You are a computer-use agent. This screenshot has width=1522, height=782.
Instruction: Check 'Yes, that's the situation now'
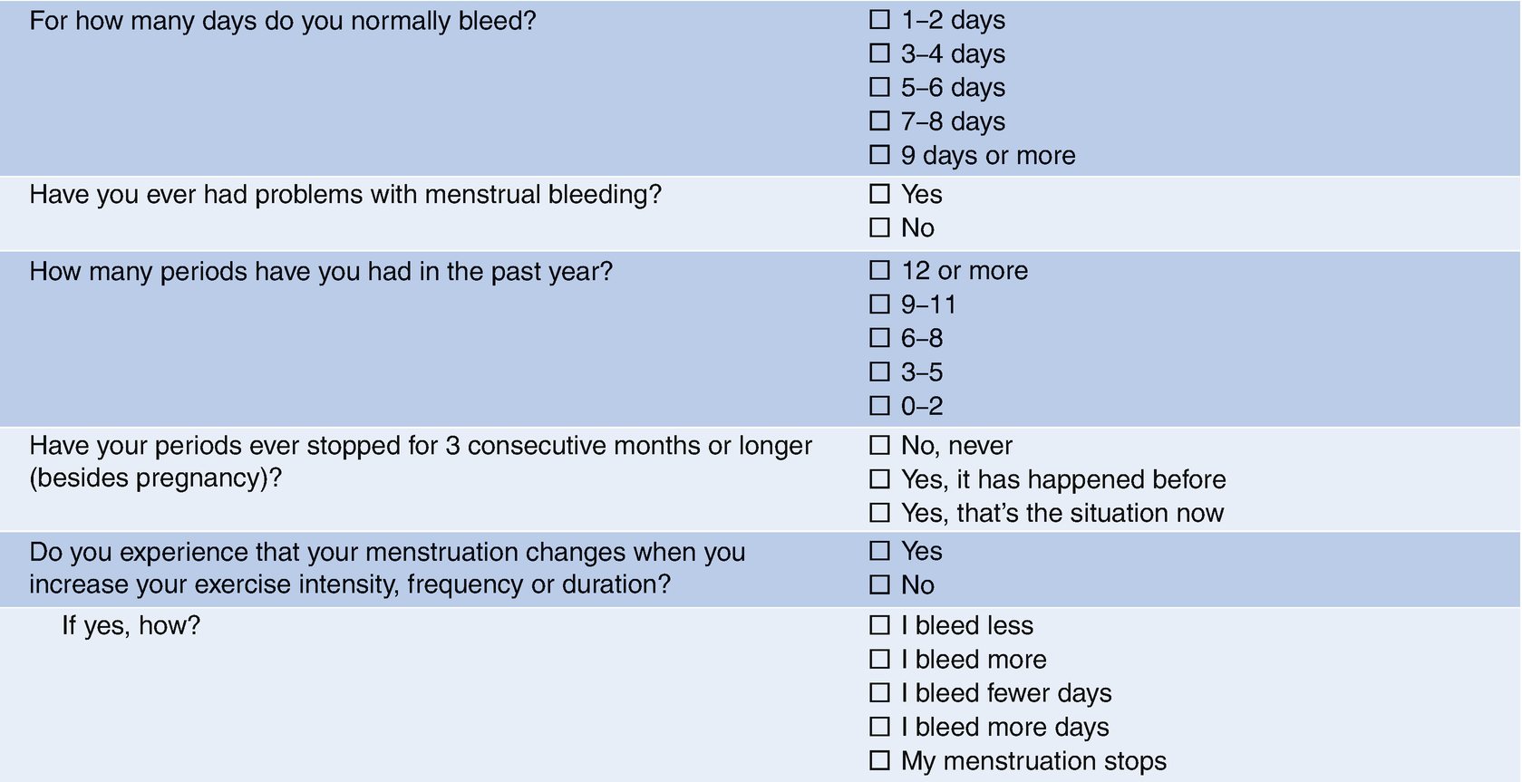click(879, 513)
